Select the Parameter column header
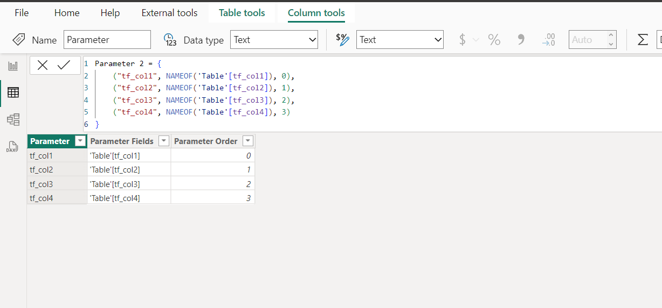This screenshot has width=662, height=308. (50, 141)
